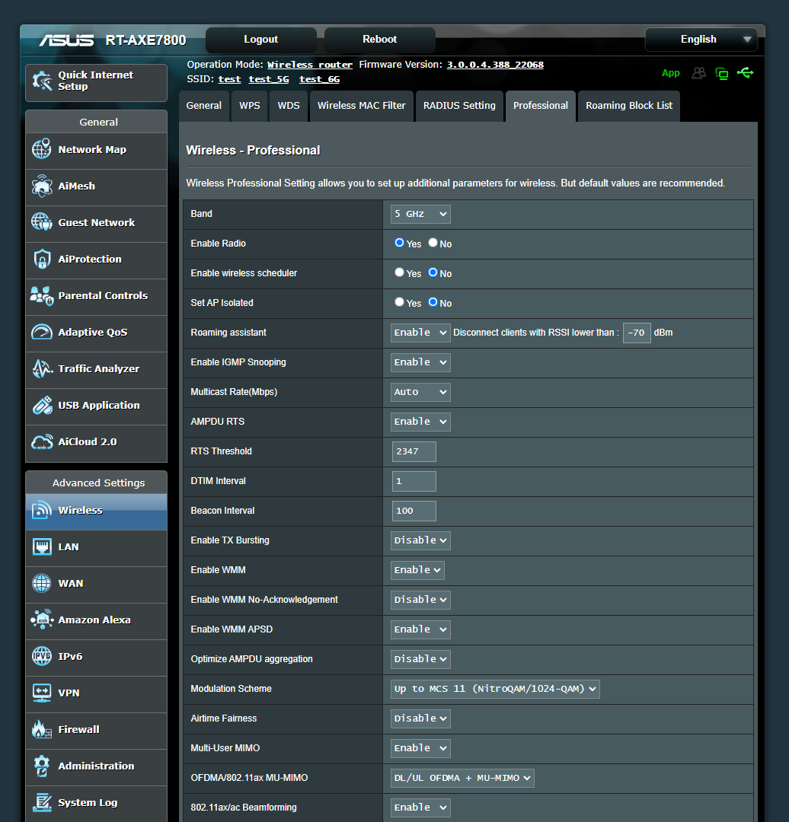The image size is (789, 822).
Task: Click the IPv6 icon
Action: (42, 656)
